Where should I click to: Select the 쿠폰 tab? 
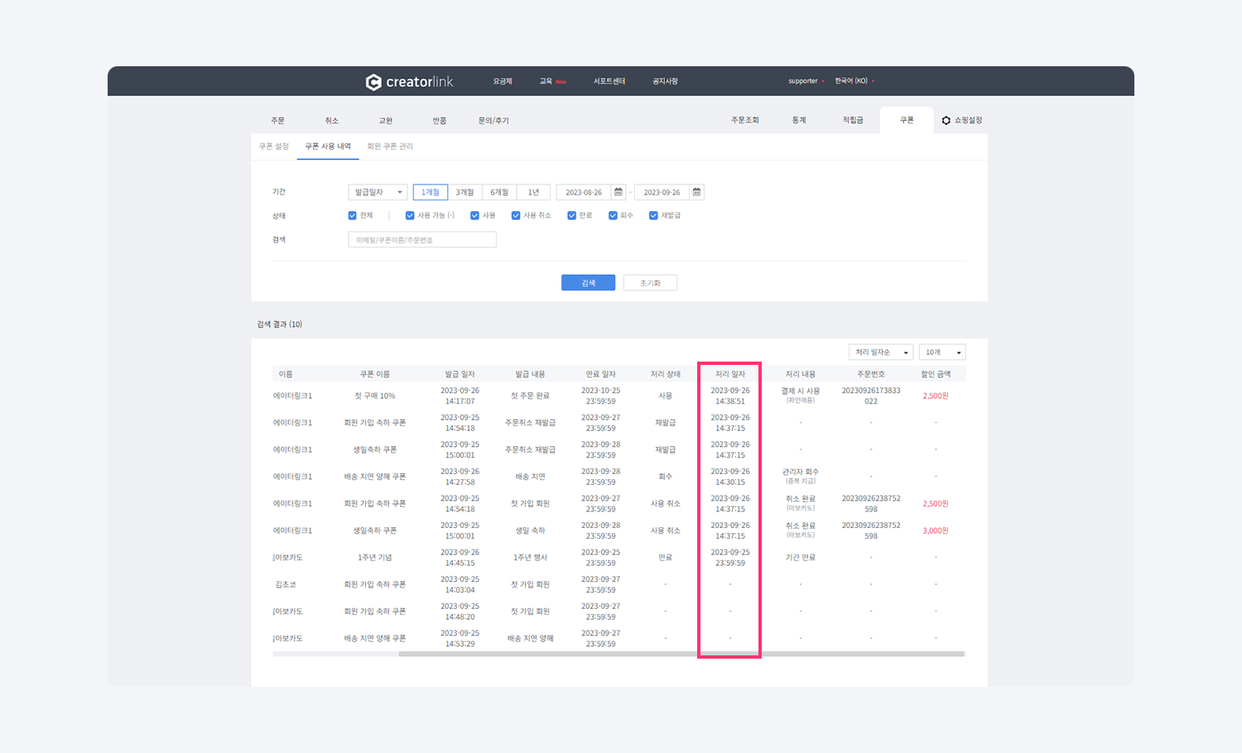click(x=907, y=120)
